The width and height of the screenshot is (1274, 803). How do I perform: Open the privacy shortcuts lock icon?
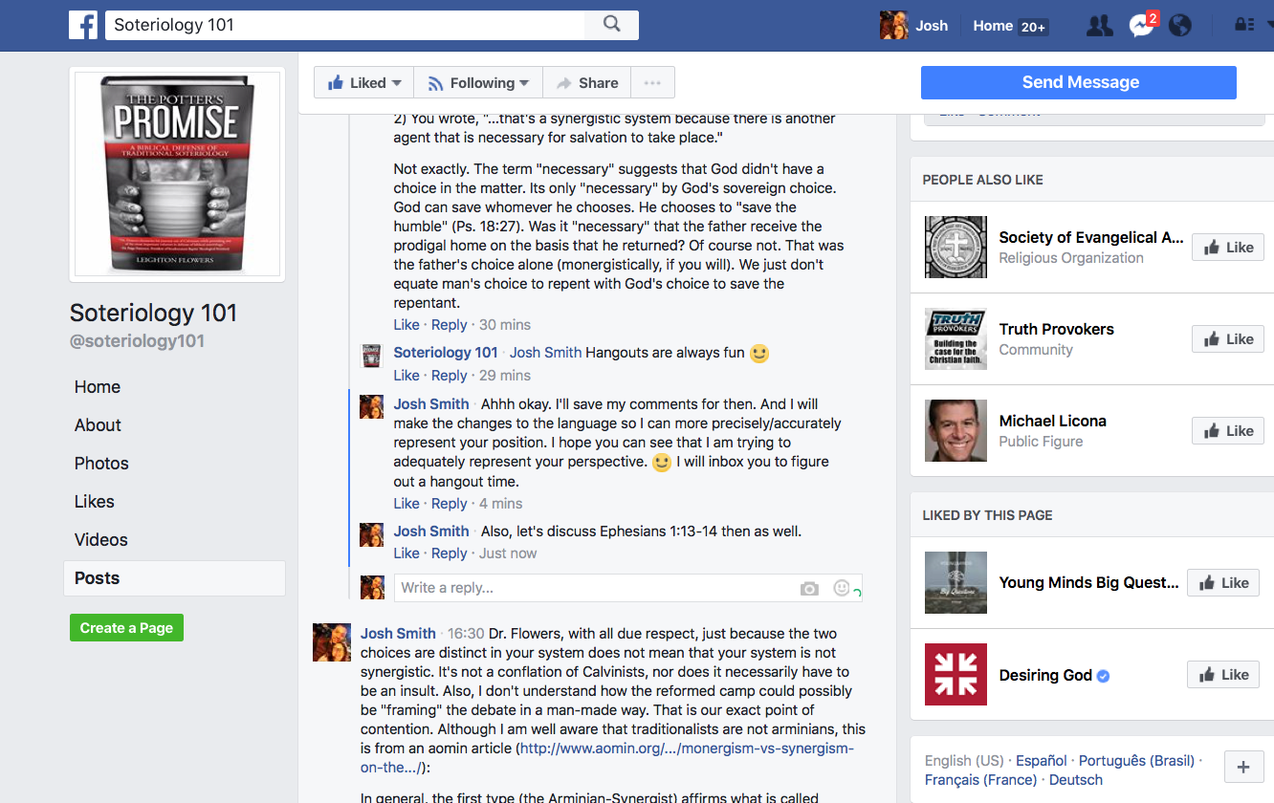(1244, 26)
